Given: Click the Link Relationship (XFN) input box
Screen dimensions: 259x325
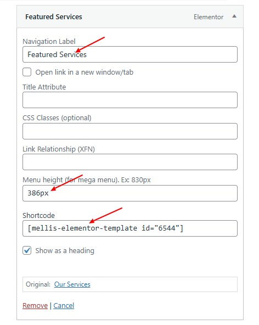Looking at the screenshot, I should coord(130,162).
